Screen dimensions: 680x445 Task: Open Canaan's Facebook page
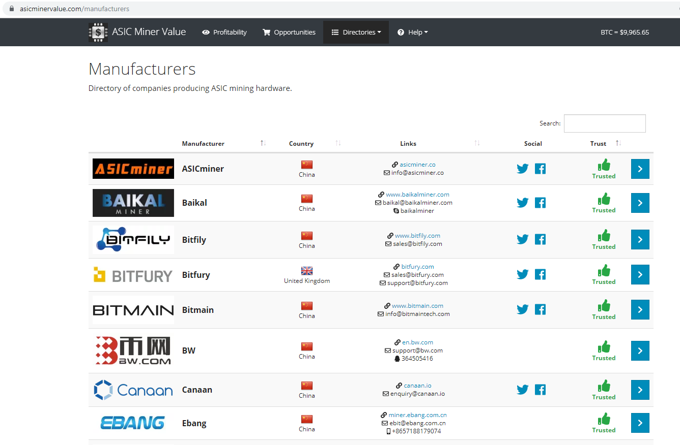click(541, 390)
